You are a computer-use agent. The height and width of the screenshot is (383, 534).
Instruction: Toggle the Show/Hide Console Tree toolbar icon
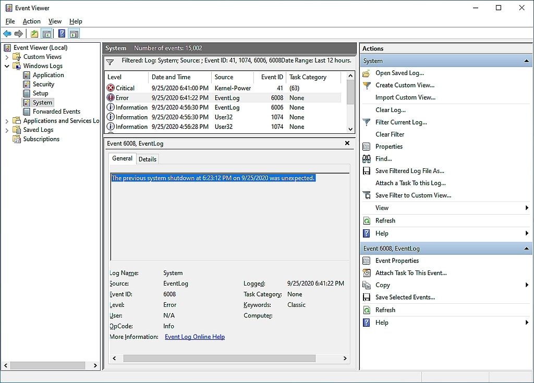pyautogui.click(x=46, y=34)
